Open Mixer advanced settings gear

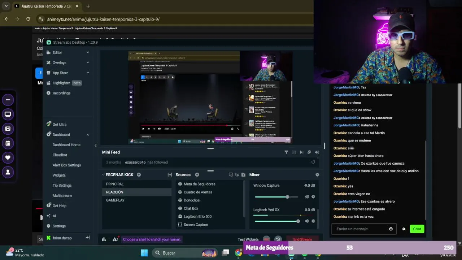tap(317, 175)
